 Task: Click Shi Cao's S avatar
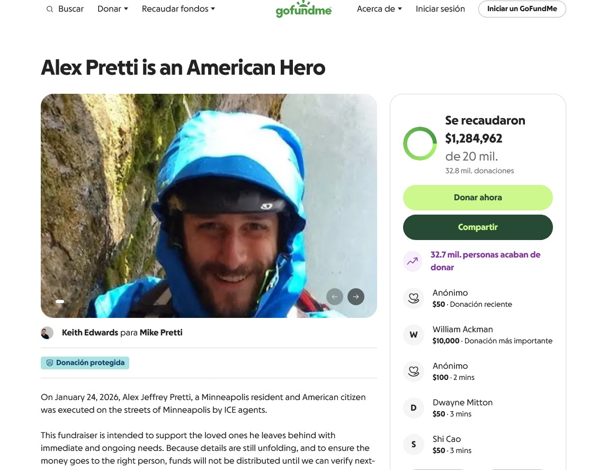(x=414, y=445)
